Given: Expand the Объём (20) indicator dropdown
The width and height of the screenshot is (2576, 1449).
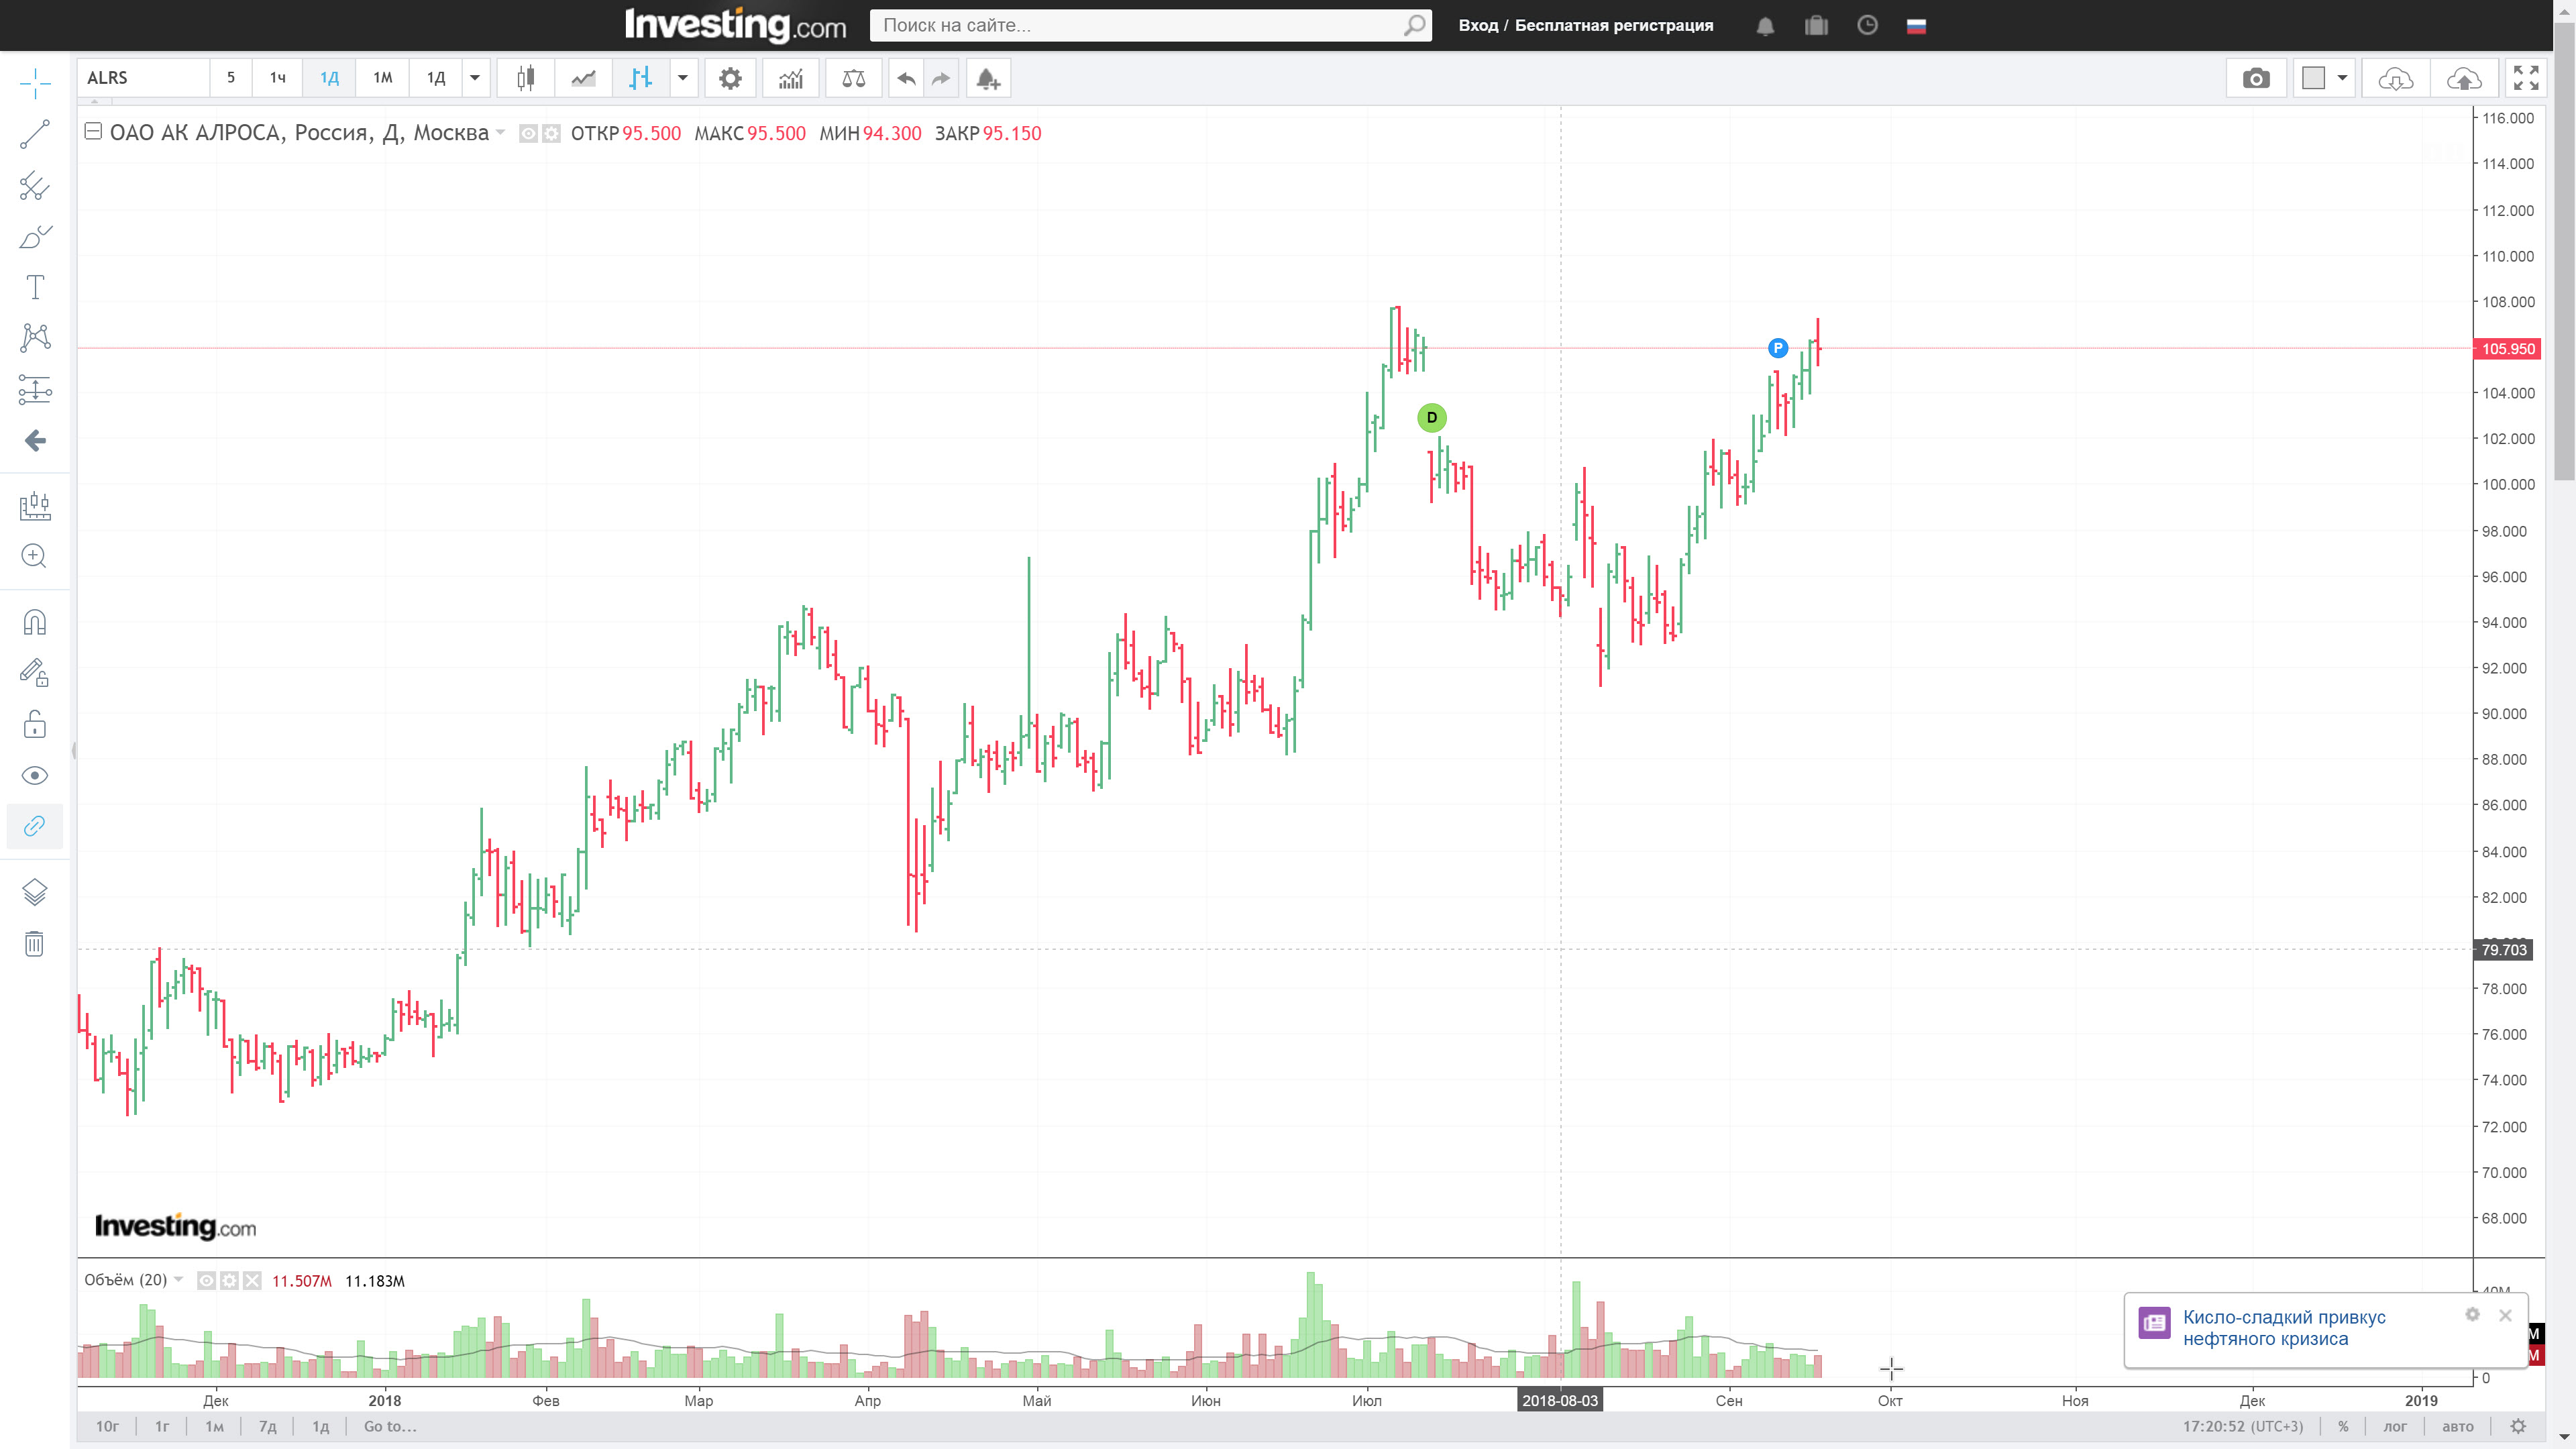Looking at the screenshot, I should (x=179, y=1280).
